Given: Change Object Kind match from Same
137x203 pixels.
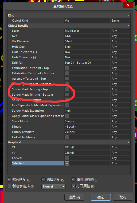Looking at the screenshot, I should coord(120,21).
